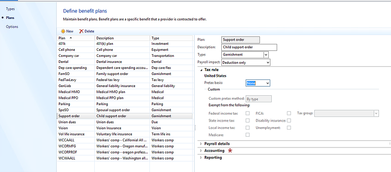The image size is (391, 172).
Task: Select the Dep care spending row
Action: coord(125,68)
